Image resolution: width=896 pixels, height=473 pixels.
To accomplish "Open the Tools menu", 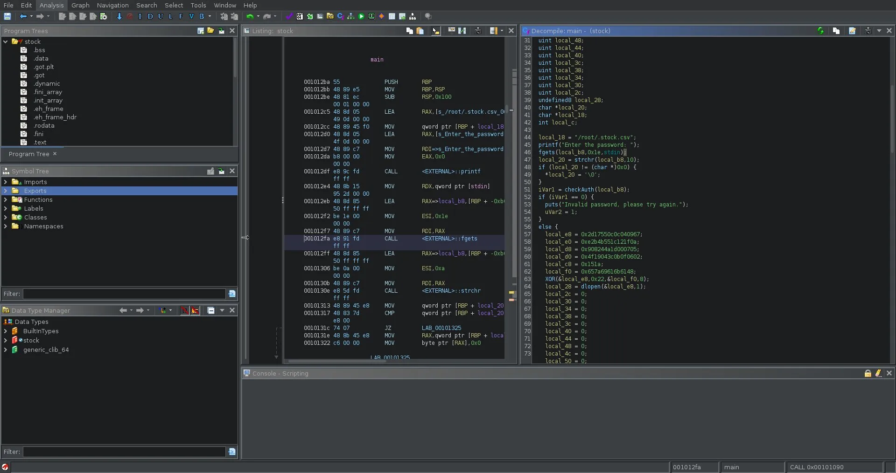I will coord(198,5).
